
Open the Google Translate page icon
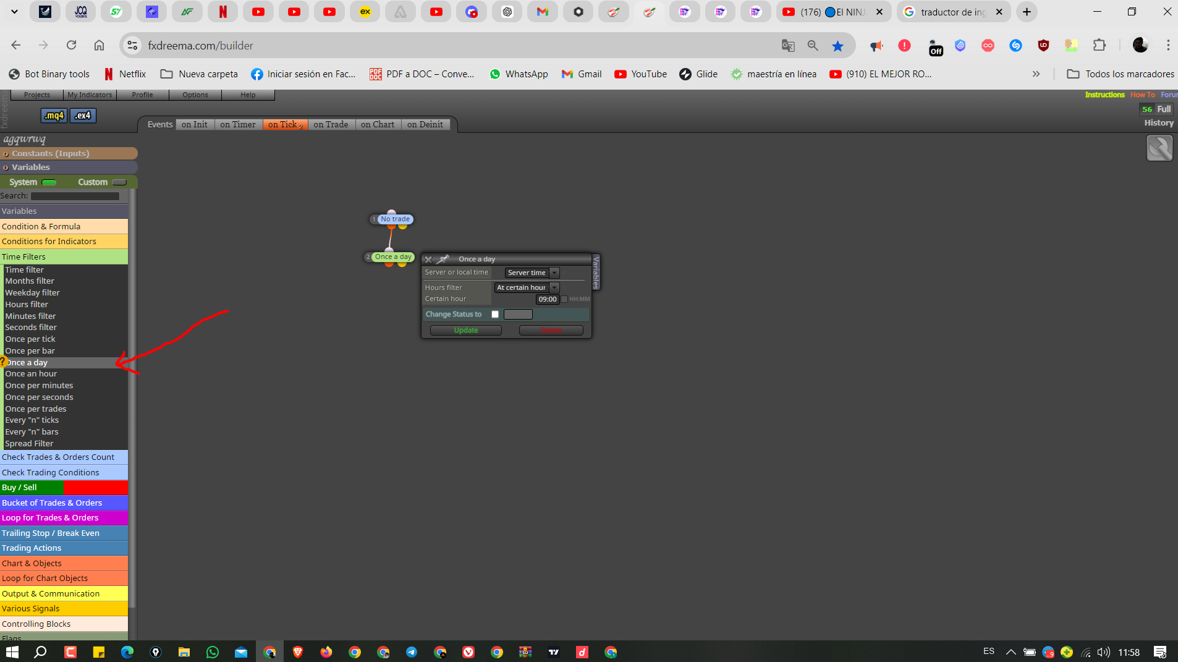(x=788, y=46)
